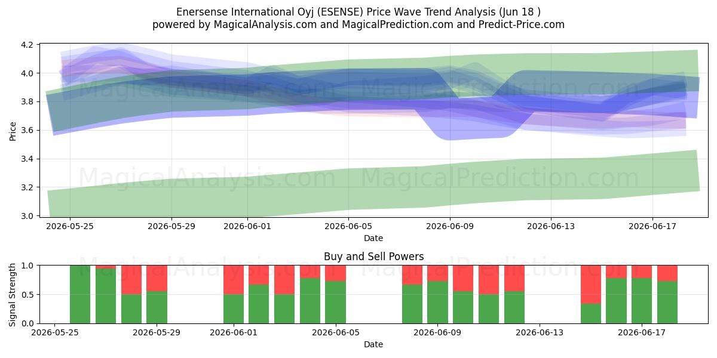This screenshot has height=358, width=717.
Task: Click the 2026-06-17 date tick under the price chart
Action: pos(652,226)
